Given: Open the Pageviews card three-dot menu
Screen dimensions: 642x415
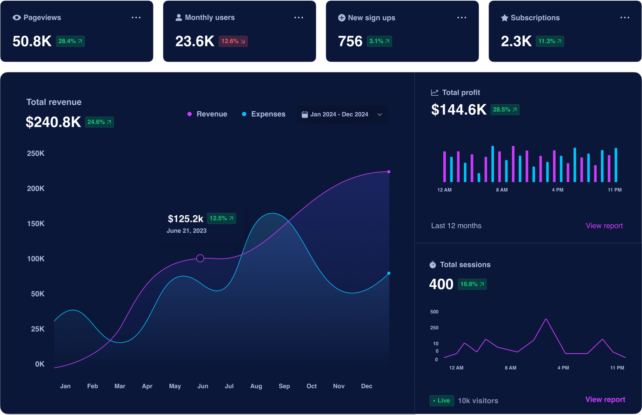Looking at the screenshot, I should click(x=136, y=18).
